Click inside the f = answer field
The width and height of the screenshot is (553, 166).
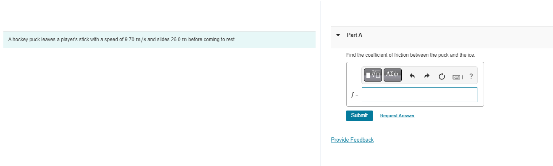coord(419,95)
